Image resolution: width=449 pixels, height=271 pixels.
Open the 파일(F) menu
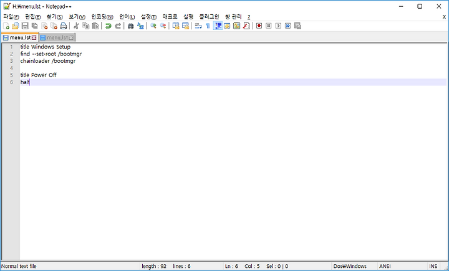point(11,17)
